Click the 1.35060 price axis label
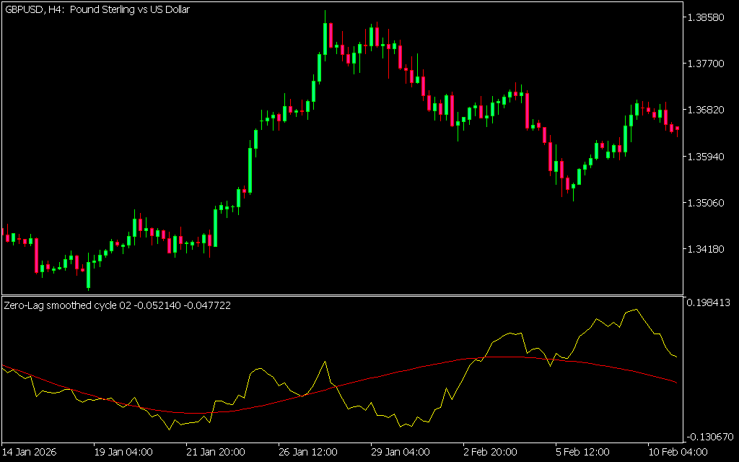Screen dimensions: 739x462 pos(707,203)
